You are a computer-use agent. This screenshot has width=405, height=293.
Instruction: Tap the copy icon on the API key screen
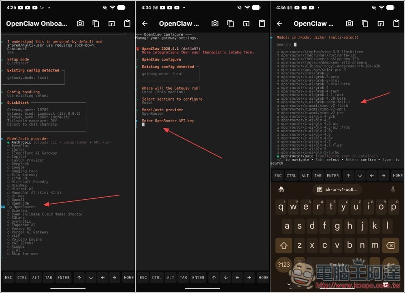click(x=230, y=24)
